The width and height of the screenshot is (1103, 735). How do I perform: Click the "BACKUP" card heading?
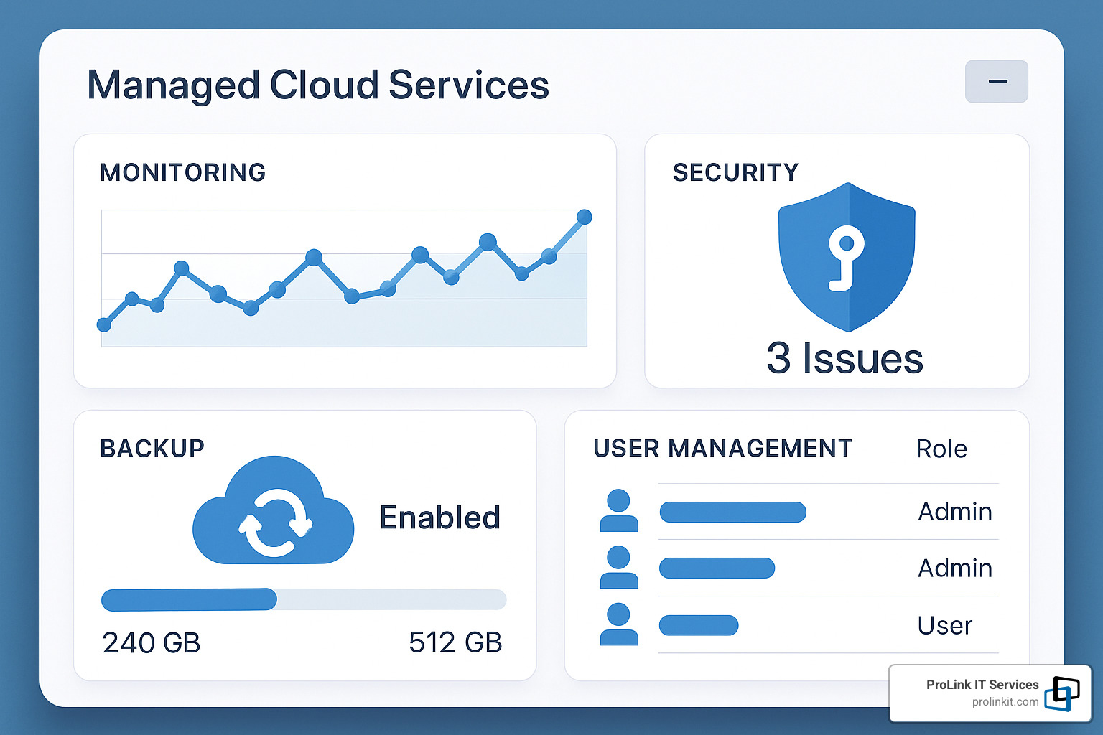pyautogui.click(x=152, y=449)
